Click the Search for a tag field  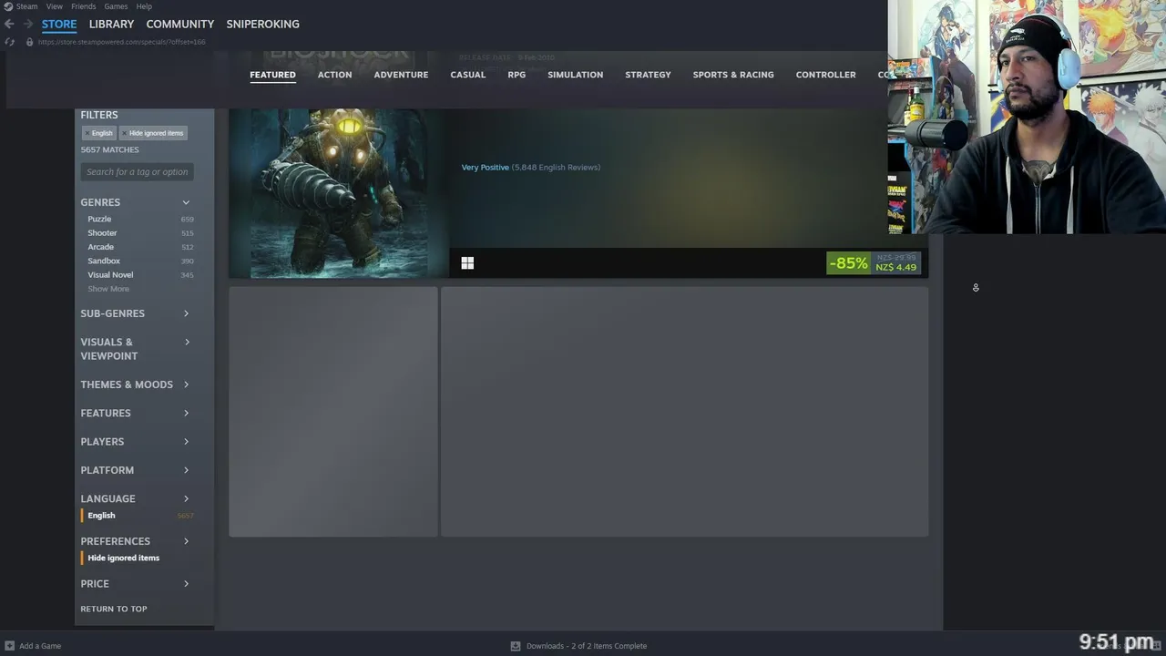coord(138,172)
